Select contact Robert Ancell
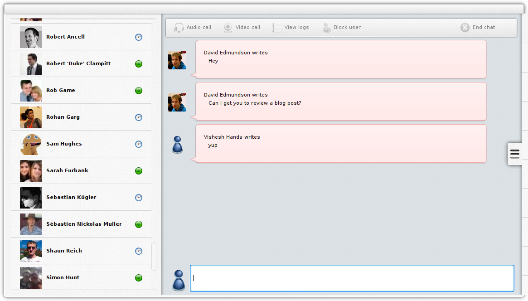 coord(81,37)
